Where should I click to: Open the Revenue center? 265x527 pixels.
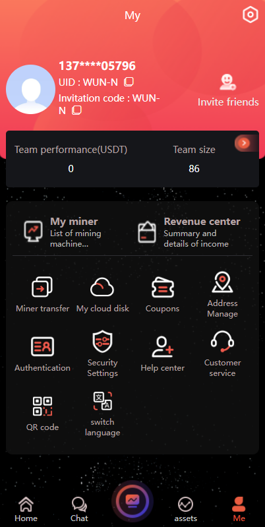[189, 232]
